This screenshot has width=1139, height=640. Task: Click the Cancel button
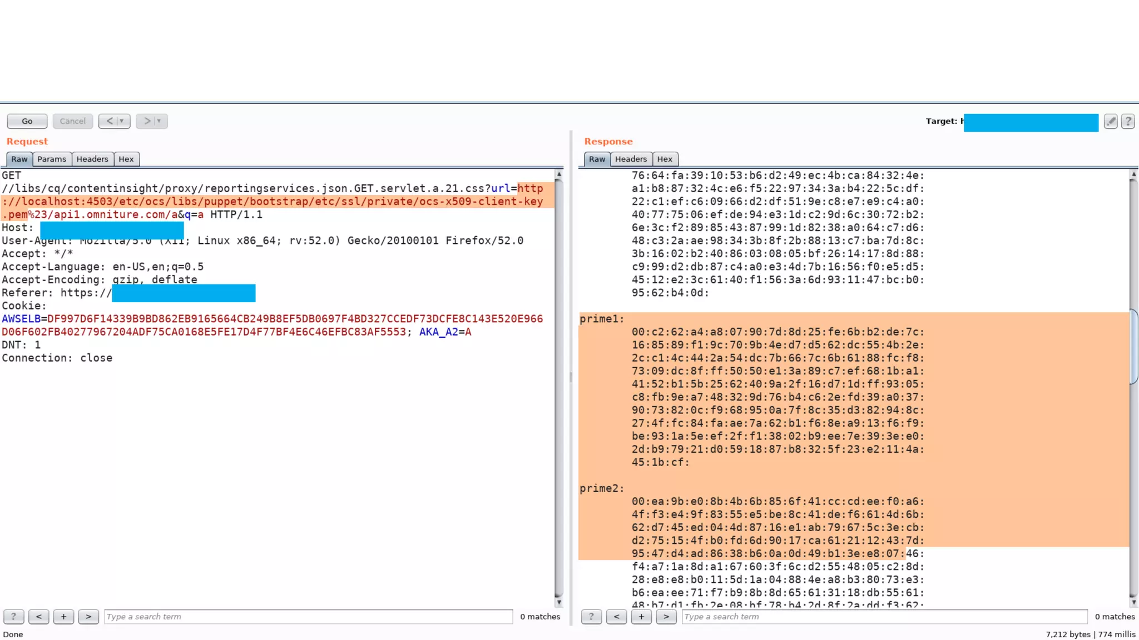point(72,121)
